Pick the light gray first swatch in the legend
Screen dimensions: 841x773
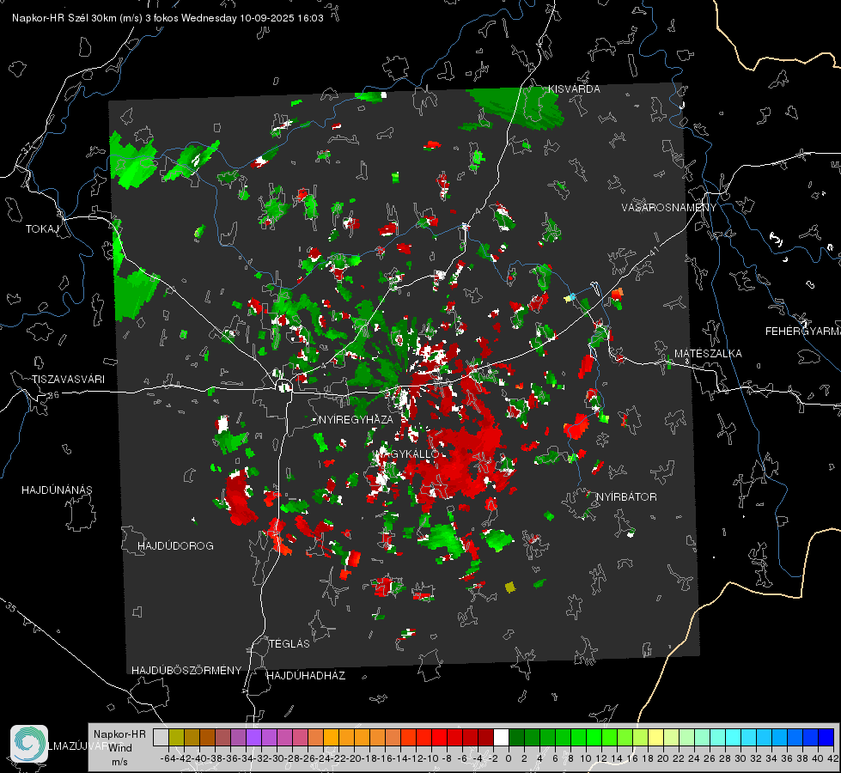click(x=161, y=737)
